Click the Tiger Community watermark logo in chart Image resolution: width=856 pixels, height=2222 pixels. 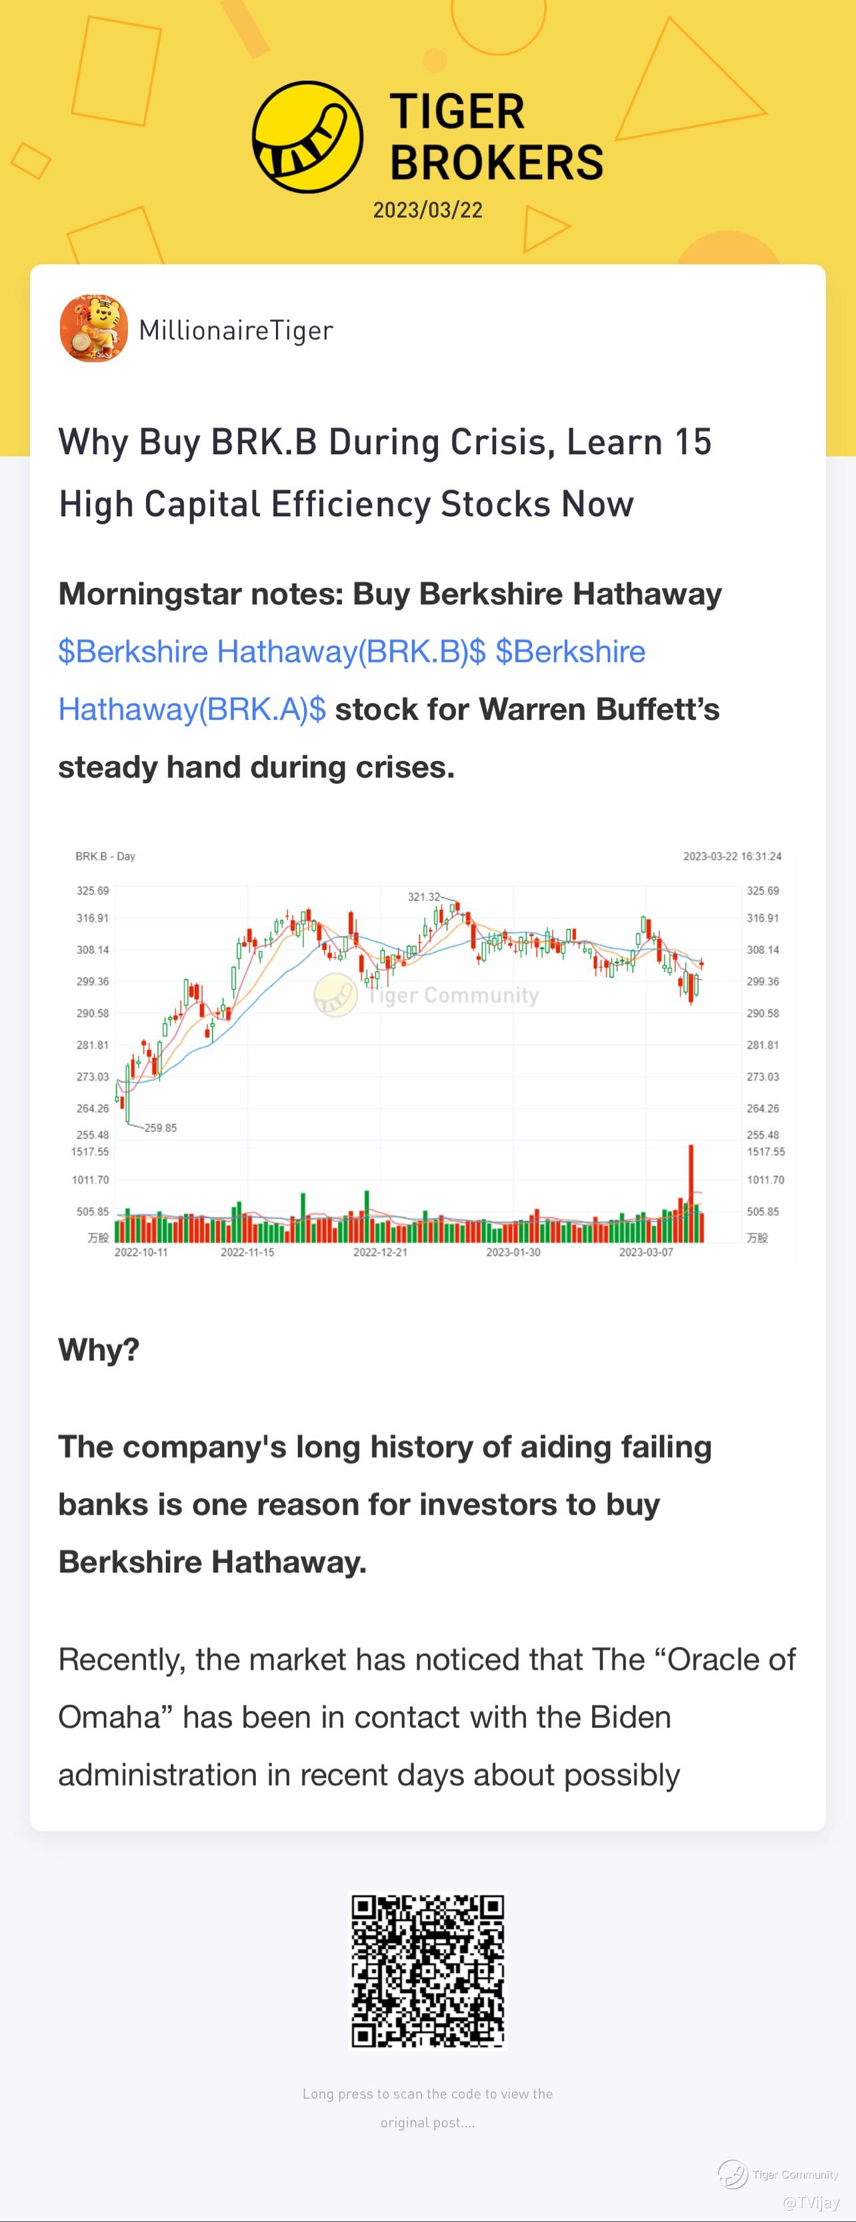point(335,995)
